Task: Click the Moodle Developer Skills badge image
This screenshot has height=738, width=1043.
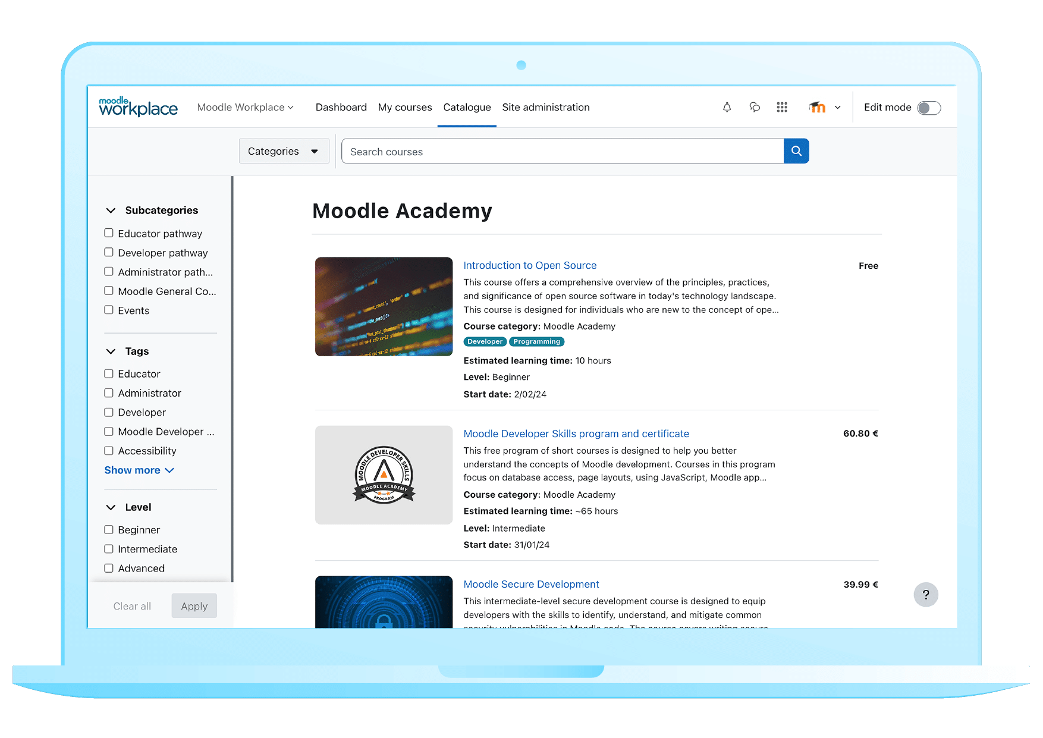Action: point(384,475)
